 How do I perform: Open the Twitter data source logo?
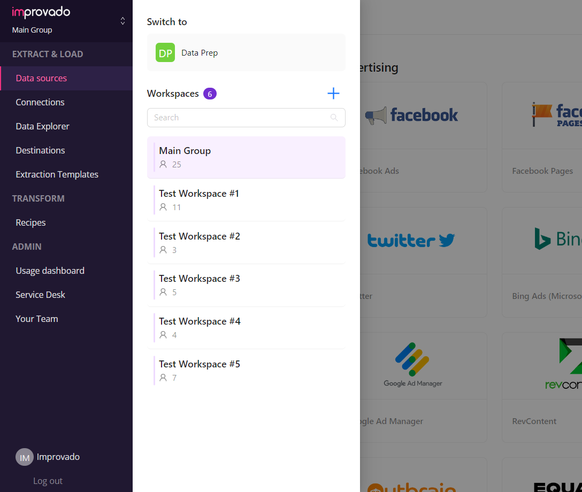(411, 241)
